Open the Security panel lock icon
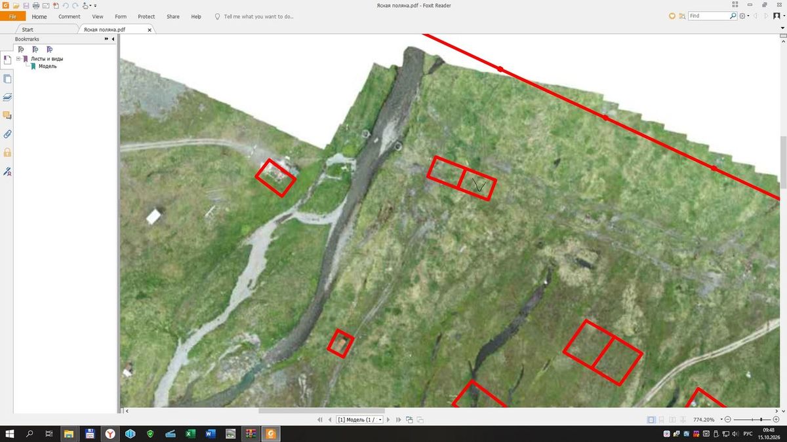The width and height of the screenshot is (787, 442). click(x=7, y=153)
